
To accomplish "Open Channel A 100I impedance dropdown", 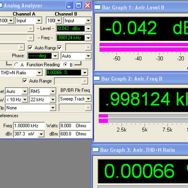I will (x=11, y=21).
